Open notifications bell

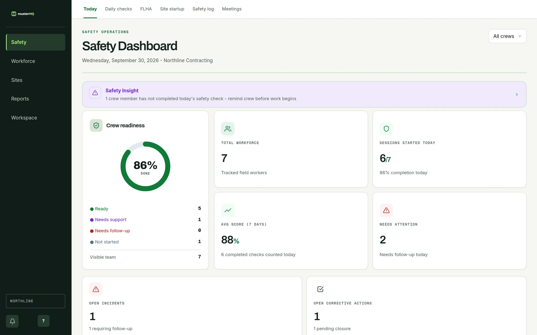pyautogui.click(x=12, y=321)
